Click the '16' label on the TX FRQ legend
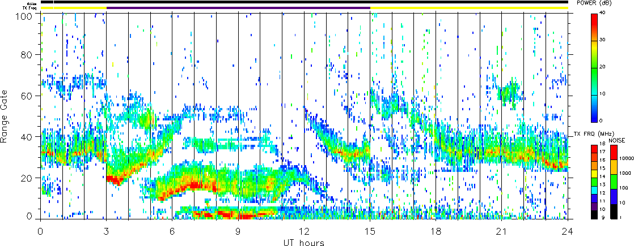This screenshot has height=246, width=634. tap(602, 160)
